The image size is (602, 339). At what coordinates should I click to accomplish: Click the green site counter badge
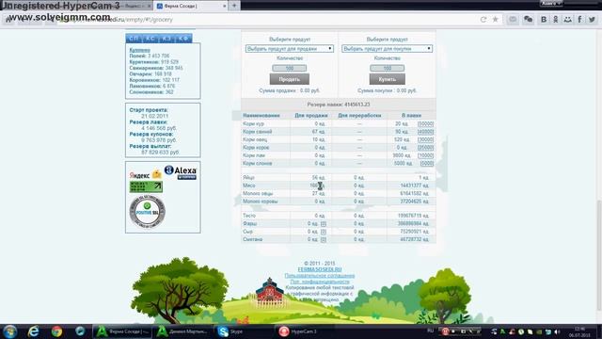146,186
